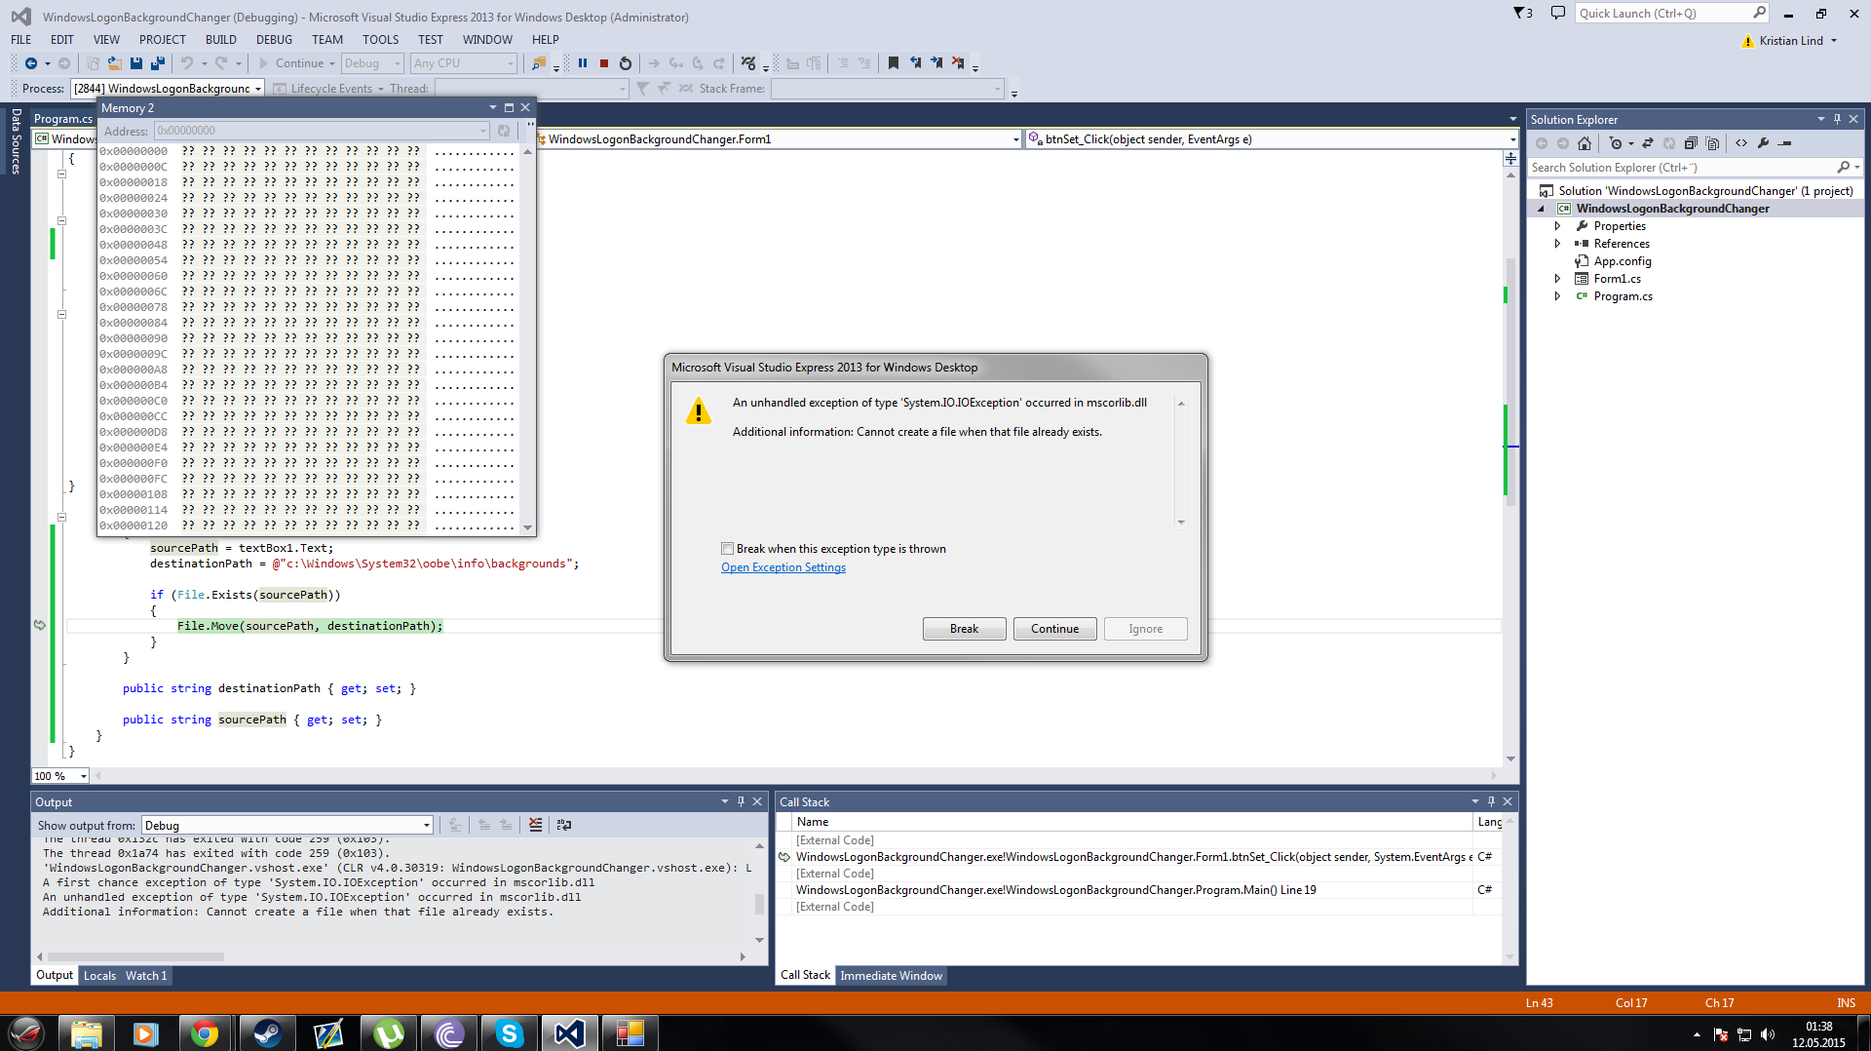This screenshot has width=1871, height=1051.
Task: Expand the Properties node in Solution Explorer
Action: (x=1557, y=226)
